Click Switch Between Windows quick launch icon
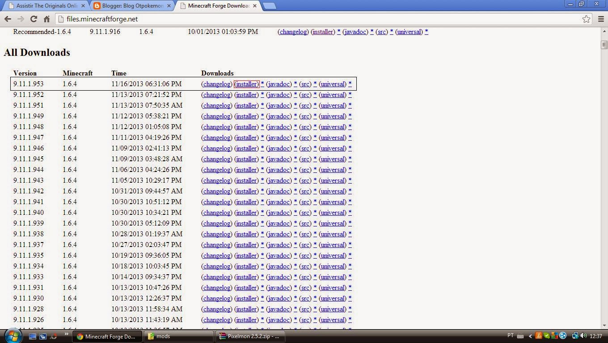The width and height of the screenshot is (608, 343). pyautogui.click(x=43, y=336)
